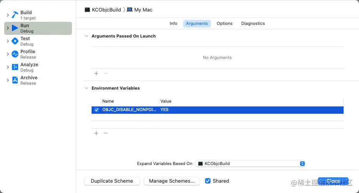Screen dimensions: 359x193
Task: Click the Build hammer icon
Action: tap(15, 15)
